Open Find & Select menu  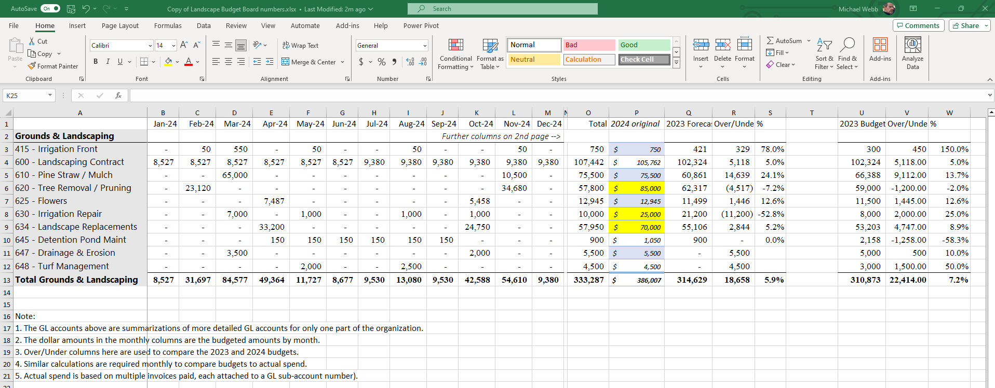(x=847, y=54)
